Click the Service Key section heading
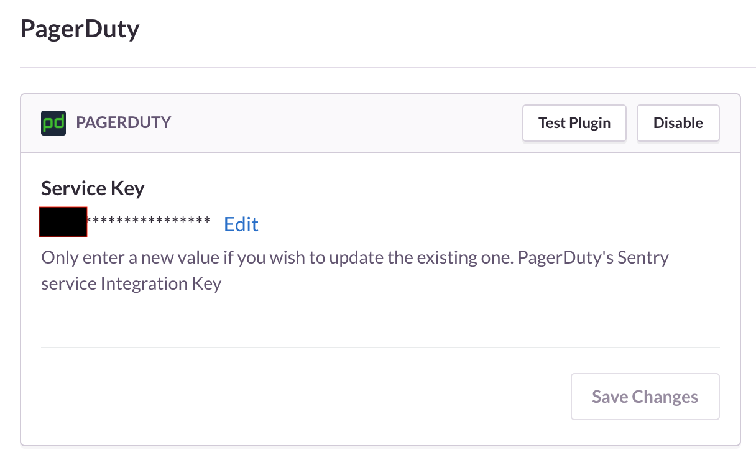The image size is (756, 460). (92, 188)
